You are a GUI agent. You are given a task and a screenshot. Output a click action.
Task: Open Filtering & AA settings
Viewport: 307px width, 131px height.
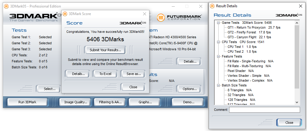point(110,102)
